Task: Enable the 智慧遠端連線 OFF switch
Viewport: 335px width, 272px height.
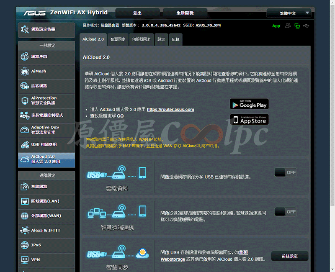Action: pyautogui.click(x=286, y=212)
